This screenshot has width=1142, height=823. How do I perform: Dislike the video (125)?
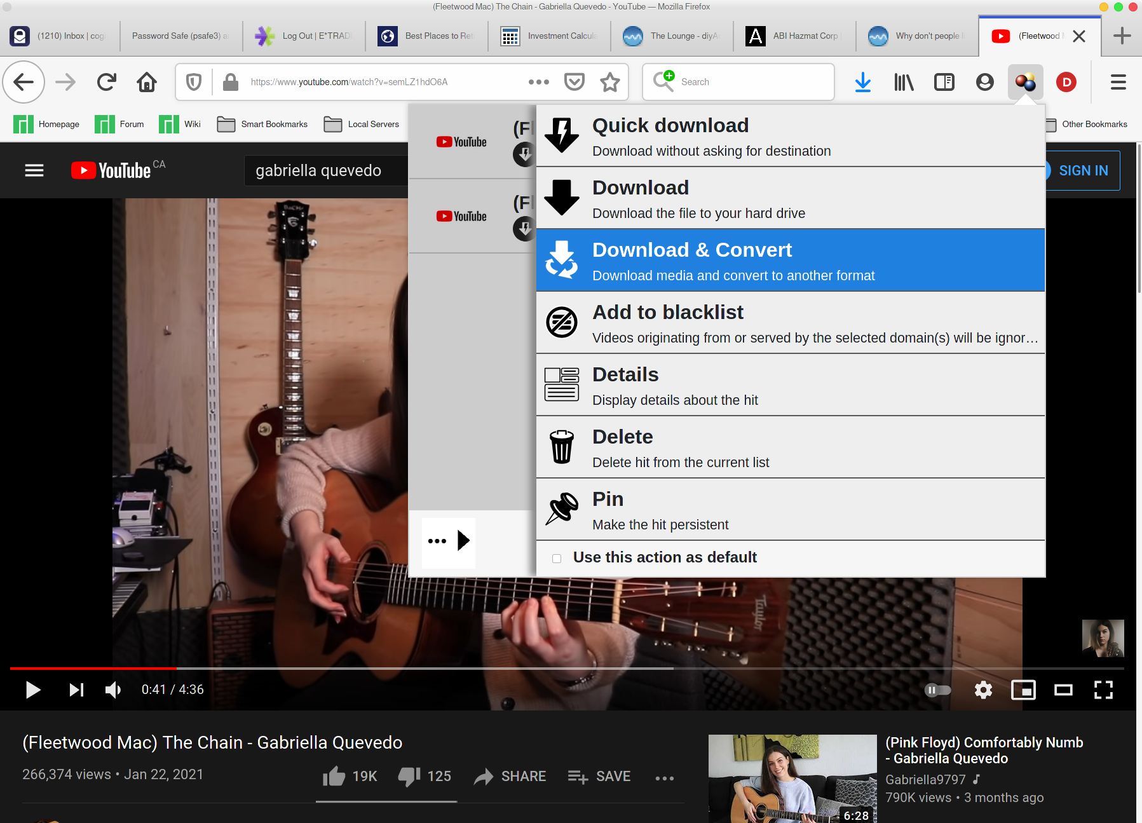(x=425, y=776)
